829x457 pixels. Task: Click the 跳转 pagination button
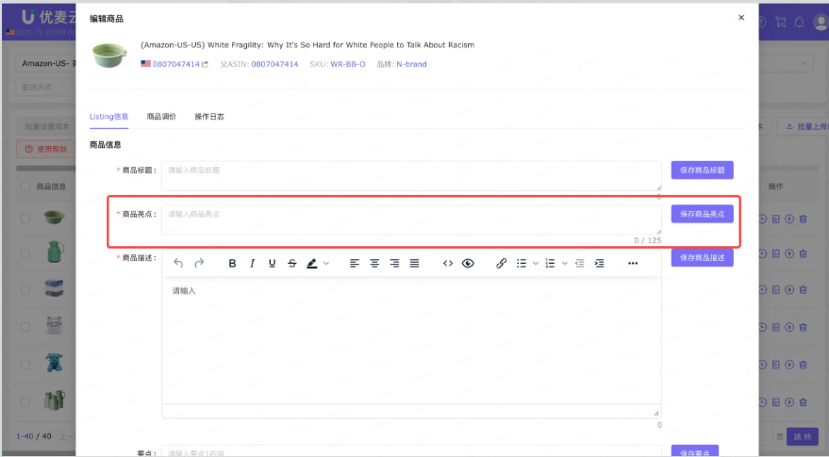(803, 436)
